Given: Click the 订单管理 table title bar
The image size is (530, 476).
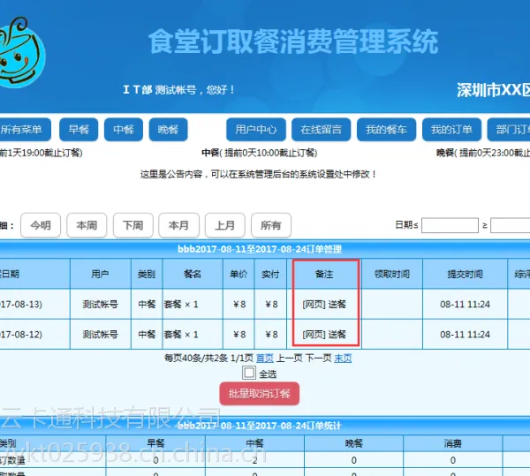Looking at the screenshot, I should coord(265,249).
